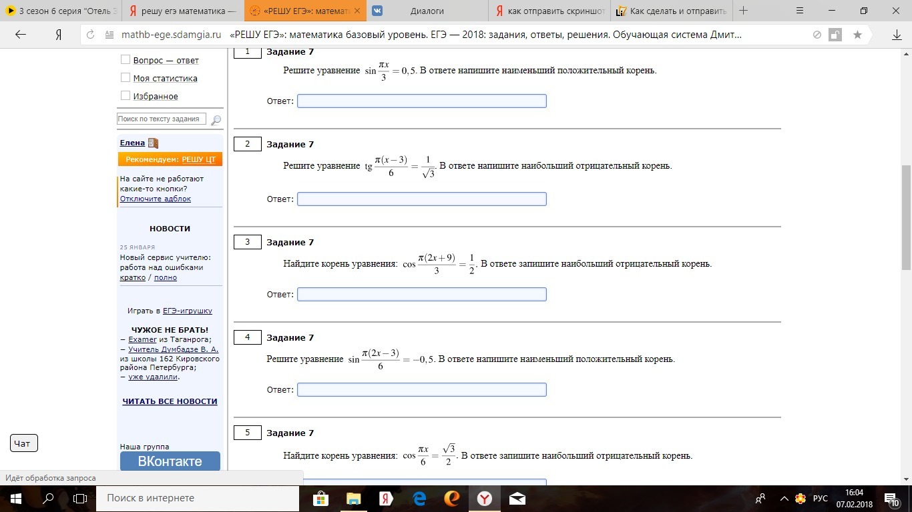912x512 pixels.
Task: Open the People icon in the system tray
Action: [x=760, y=498]
